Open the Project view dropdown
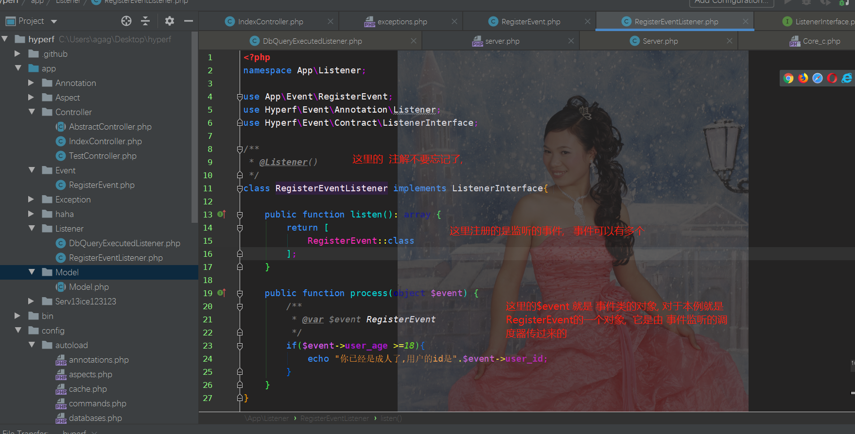This screenshot has height=434, width=855. [x=54, y=21]
